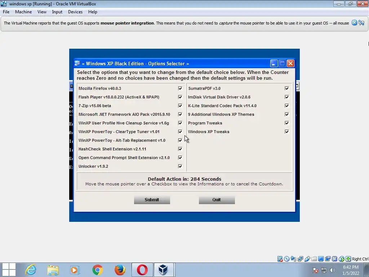Viewport: 369px width, 277px height.
Task: Toggle ImDisk Virtual Disk Driver checkbox
Action: coord(286,97)
